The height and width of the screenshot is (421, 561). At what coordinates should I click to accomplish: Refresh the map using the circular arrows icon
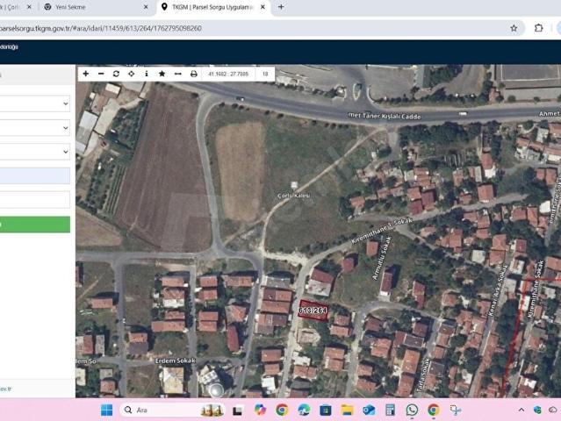(x=116, y=74)
